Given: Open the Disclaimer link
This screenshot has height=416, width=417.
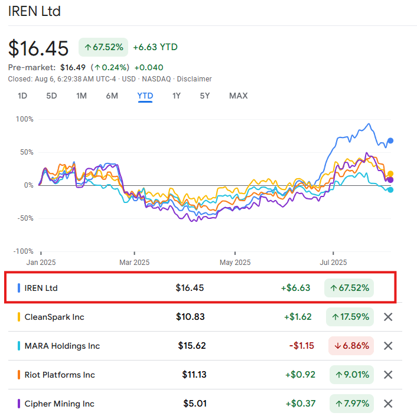Looking at the screenshot, I should (194, 79).
